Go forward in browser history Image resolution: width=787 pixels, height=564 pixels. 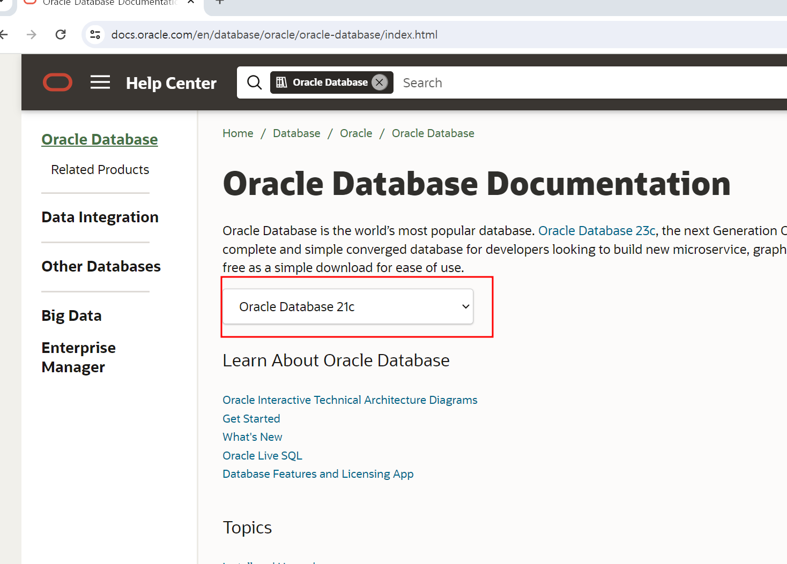pyautogui.click(x=32, y=35)
